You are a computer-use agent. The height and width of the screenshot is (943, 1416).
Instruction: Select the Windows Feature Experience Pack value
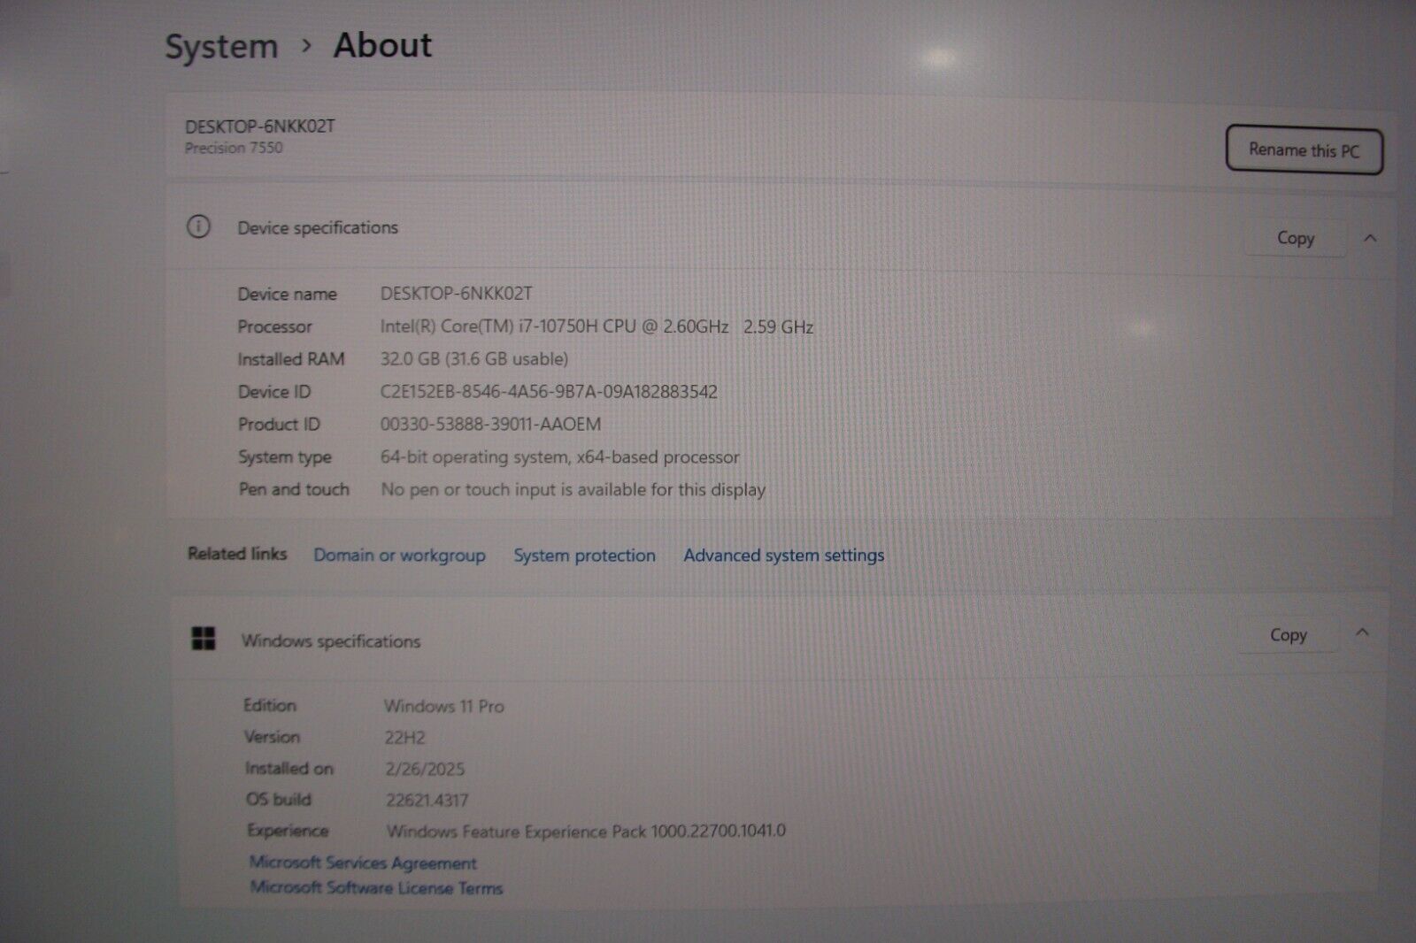[x=586, y=831]
